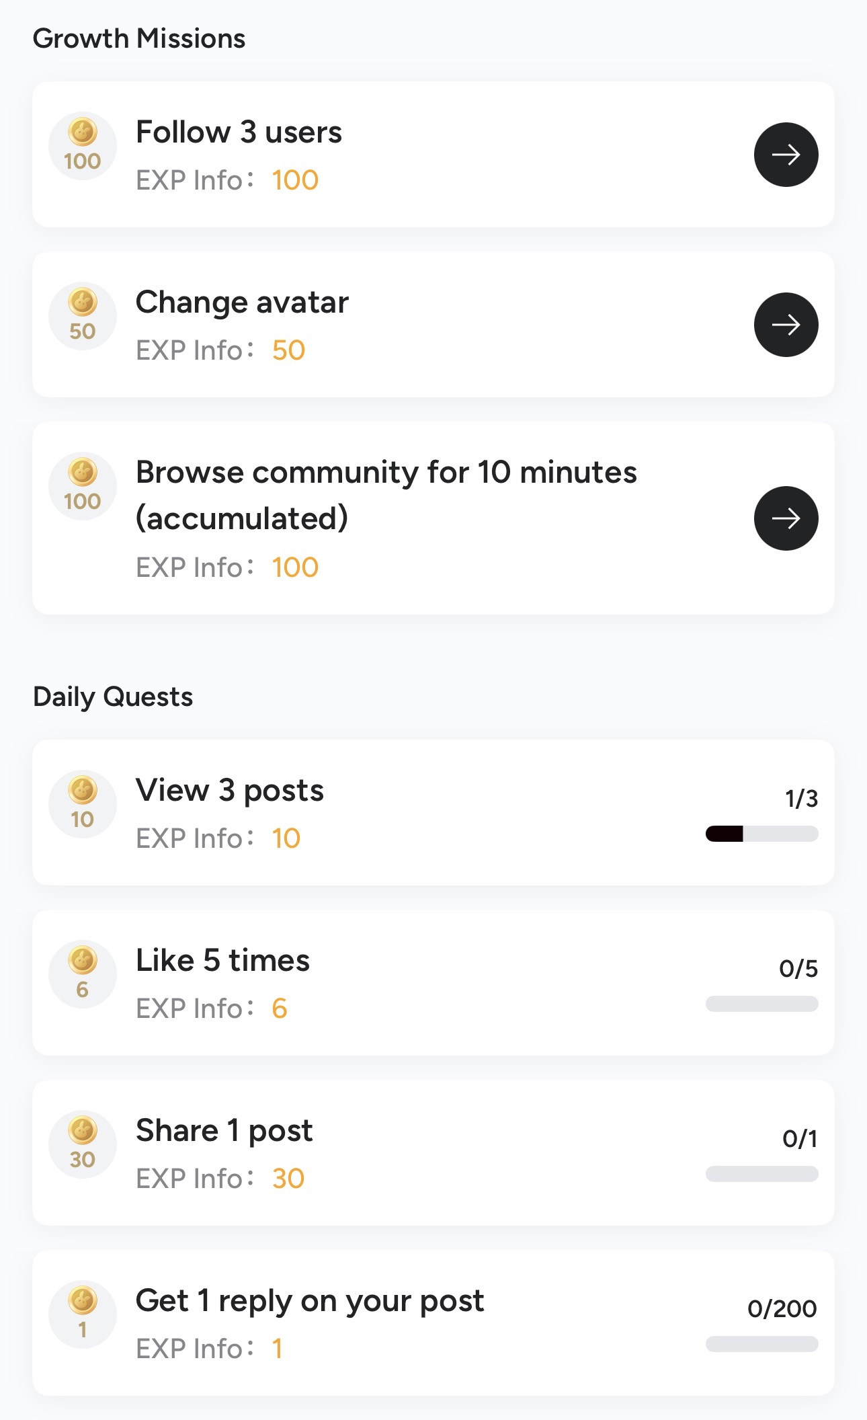Click coin icon next to Get 1 reply
The image size is (867, 1420).
[x=83, y=1314]
